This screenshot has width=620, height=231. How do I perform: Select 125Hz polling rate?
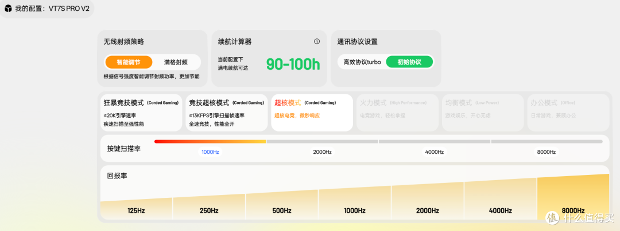[137, 209]
